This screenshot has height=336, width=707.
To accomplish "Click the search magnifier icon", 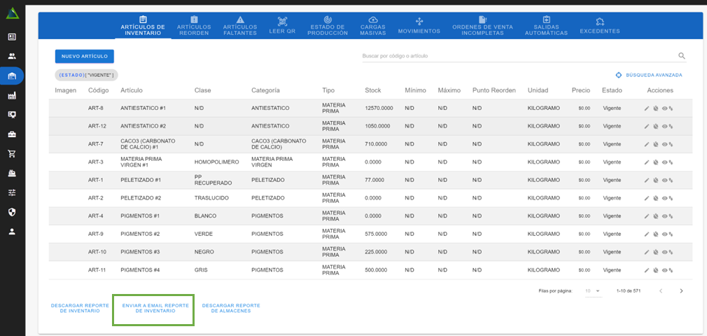I will (x=681, y=56).
